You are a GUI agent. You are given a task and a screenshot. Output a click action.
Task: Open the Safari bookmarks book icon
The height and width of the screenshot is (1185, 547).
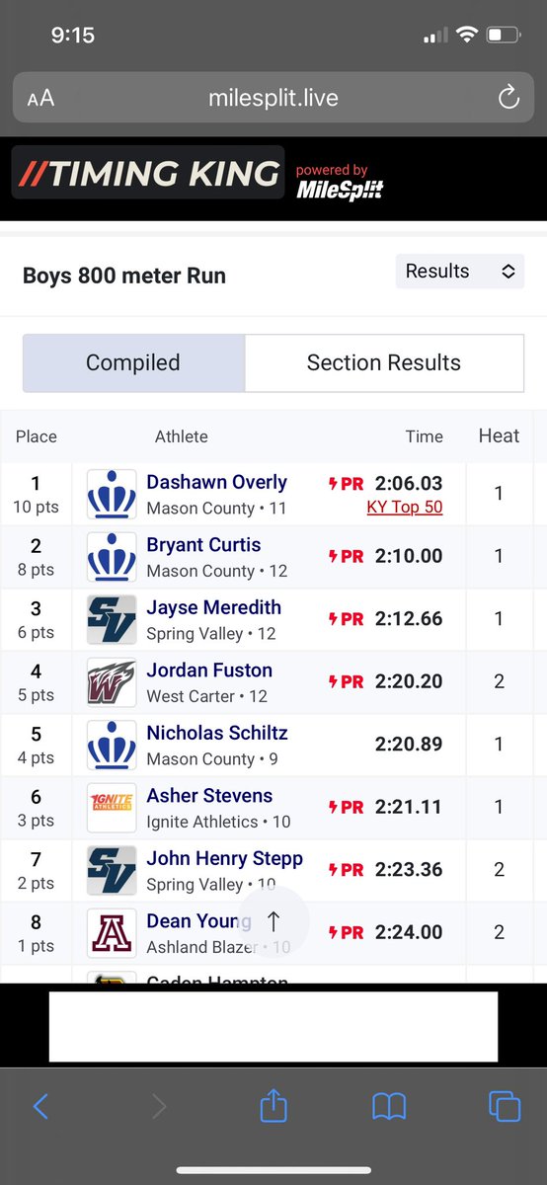(389, 1107)
